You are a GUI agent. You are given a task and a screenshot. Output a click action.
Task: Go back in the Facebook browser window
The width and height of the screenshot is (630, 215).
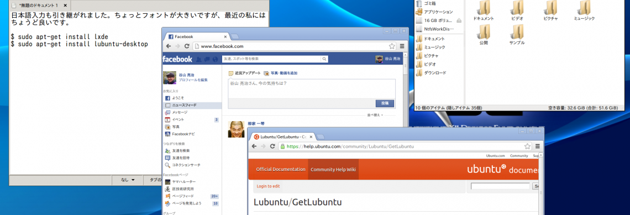tap(169, 46)
